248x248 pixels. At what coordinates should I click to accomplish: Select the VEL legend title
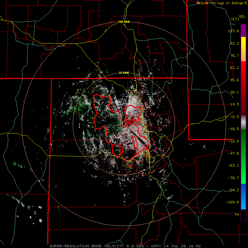pos(242,17)
